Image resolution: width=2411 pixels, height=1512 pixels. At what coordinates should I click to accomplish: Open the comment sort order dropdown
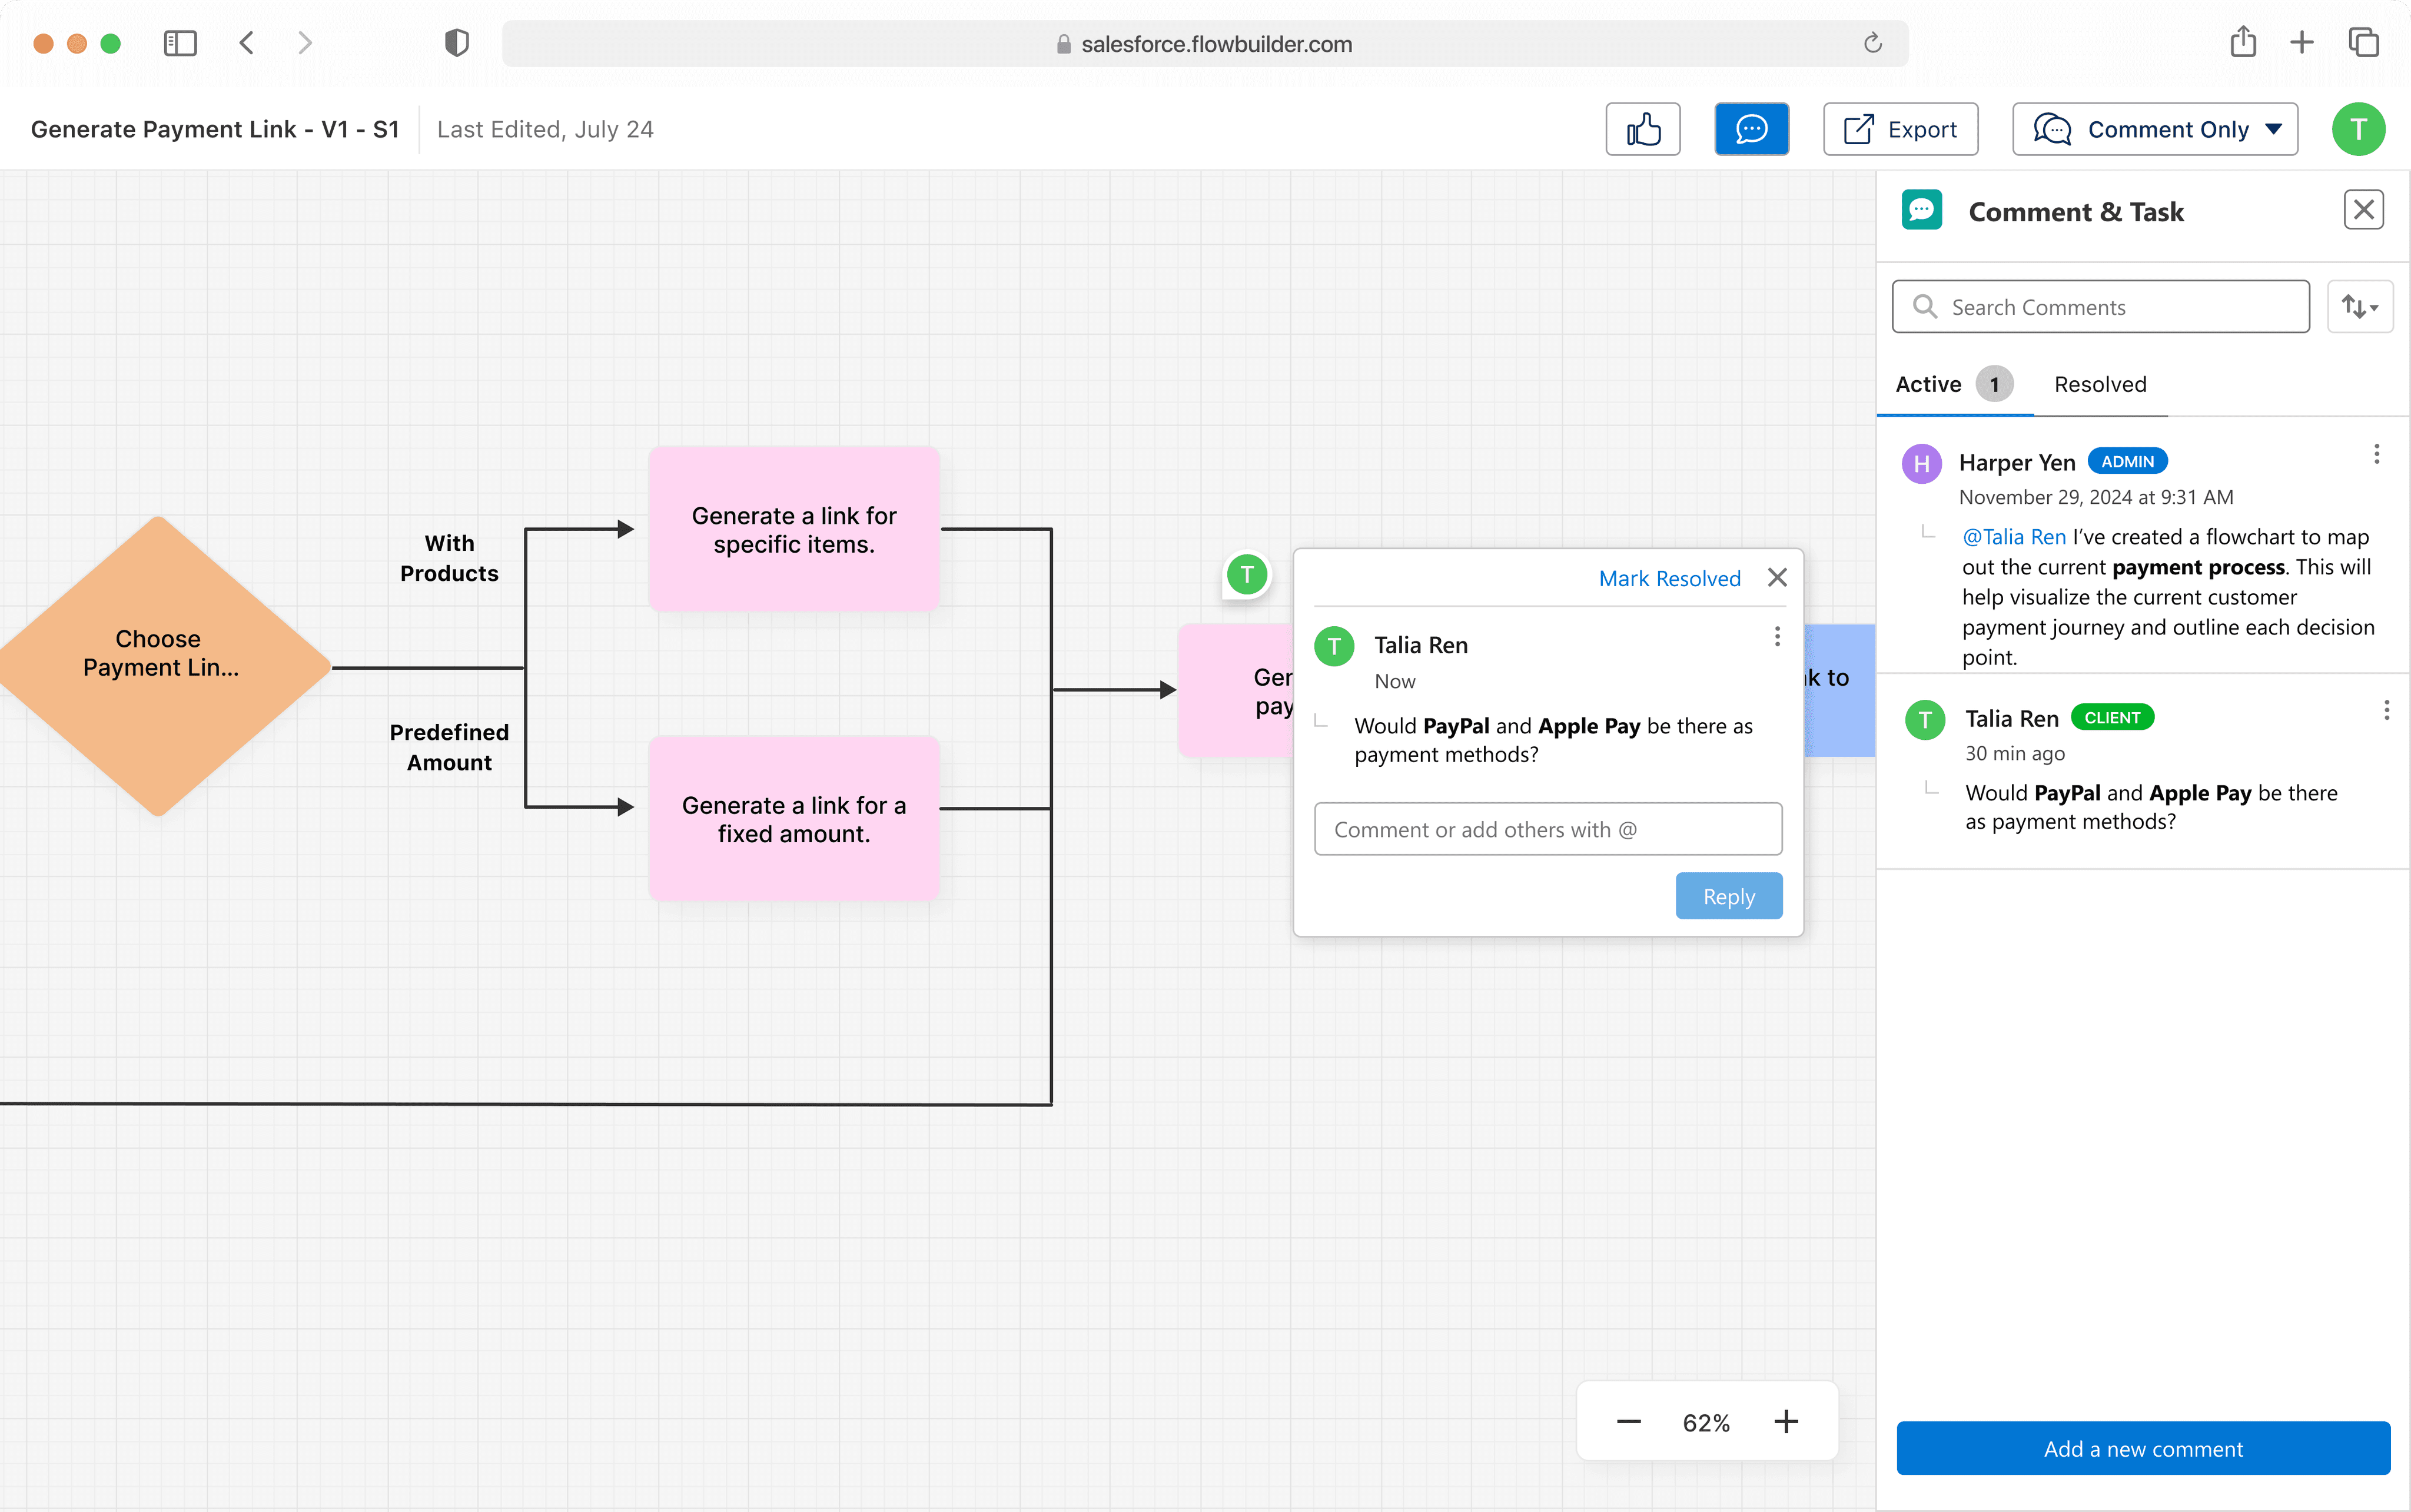(2359, 307)
